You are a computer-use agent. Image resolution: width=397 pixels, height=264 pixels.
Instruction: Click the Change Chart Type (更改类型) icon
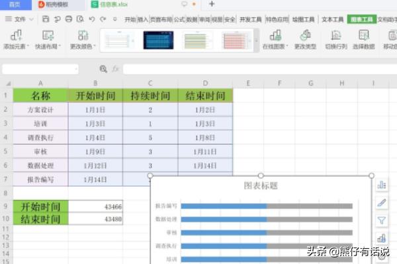coord(305,35)
